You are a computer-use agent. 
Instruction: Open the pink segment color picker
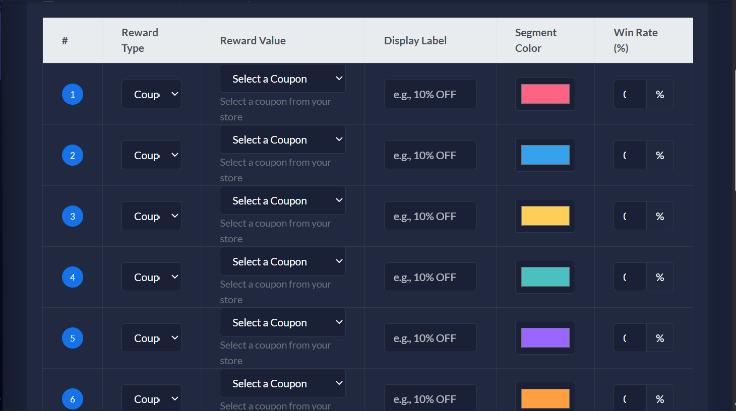point(545,94)
